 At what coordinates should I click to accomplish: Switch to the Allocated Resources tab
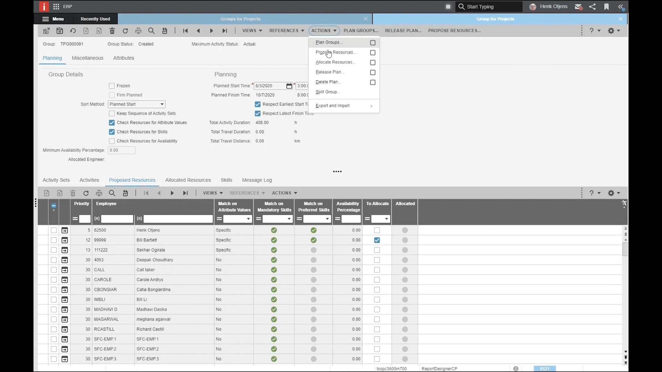click(x=188, y=180)
